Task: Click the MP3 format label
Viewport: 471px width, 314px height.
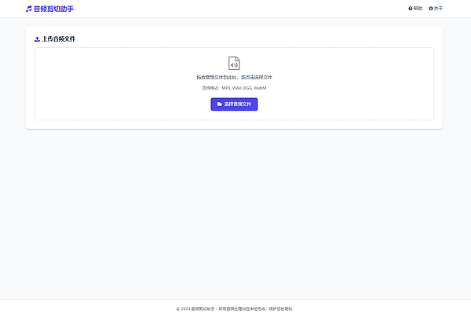Action: click(226, 88)
